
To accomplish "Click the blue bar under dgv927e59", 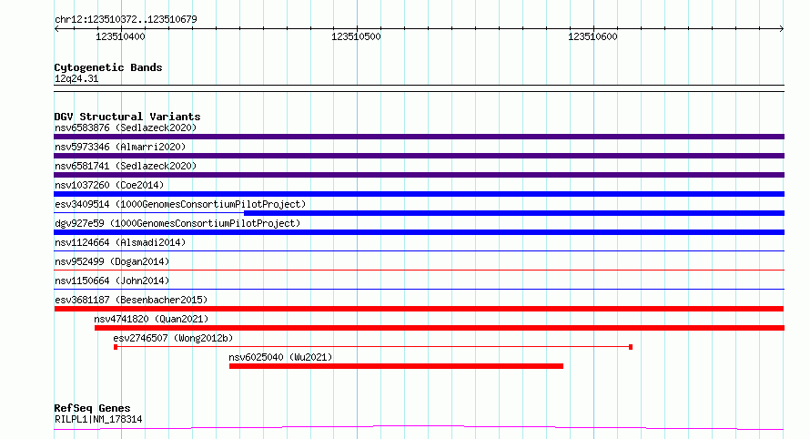I will [x=419, y=232].
